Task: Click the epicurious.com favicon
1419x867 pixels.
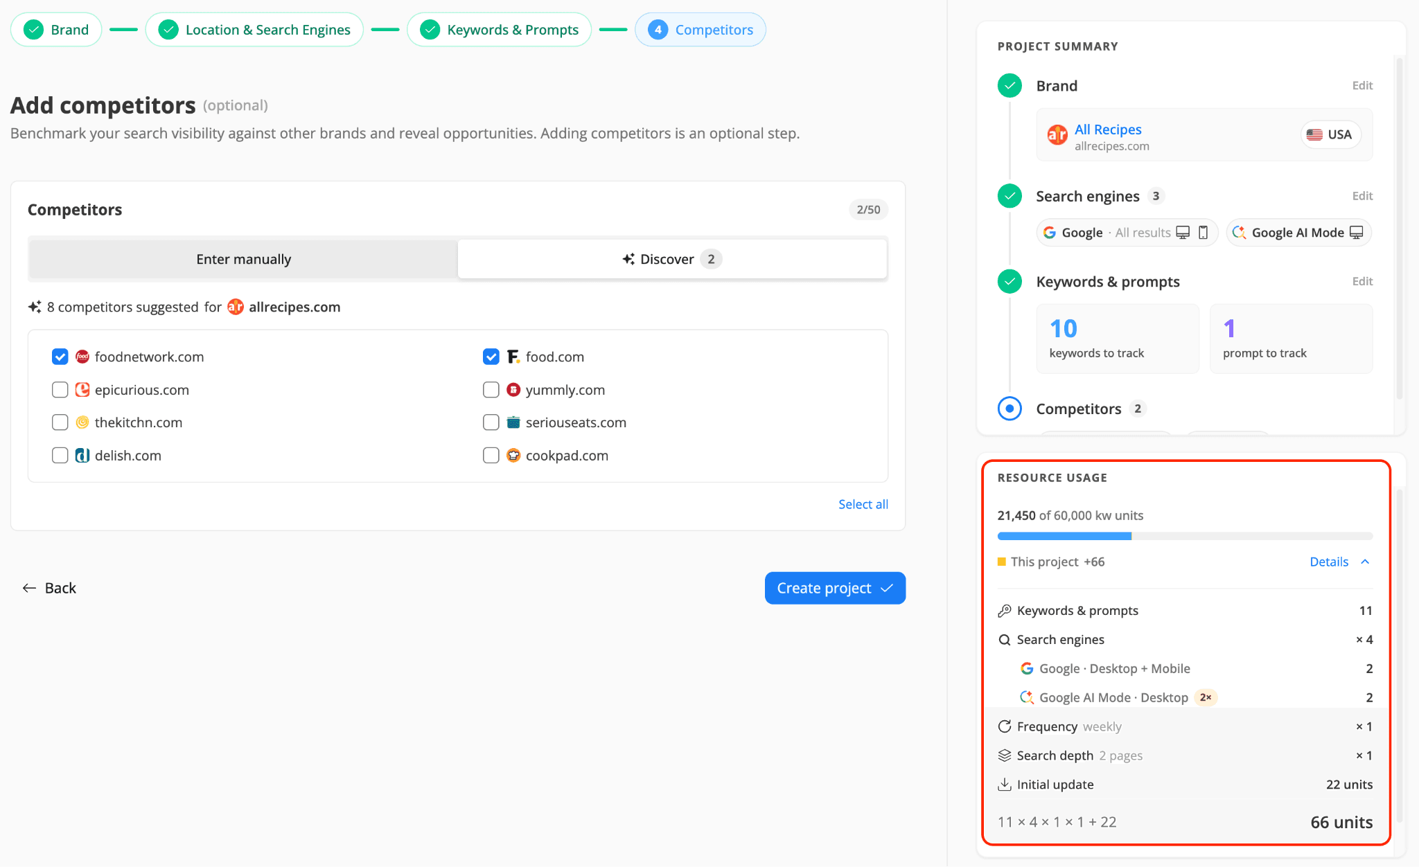Action: click(82, 390)
